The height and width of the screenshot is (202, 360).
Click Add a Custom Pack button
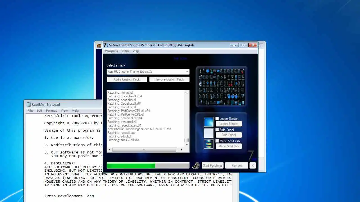coord(127,79)
